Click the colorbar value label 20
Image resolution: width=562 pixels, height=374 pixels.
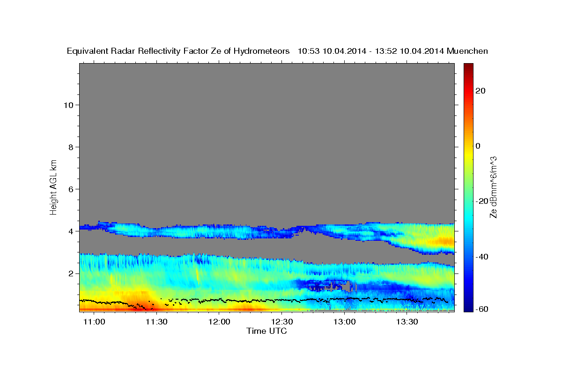[480, 91]
